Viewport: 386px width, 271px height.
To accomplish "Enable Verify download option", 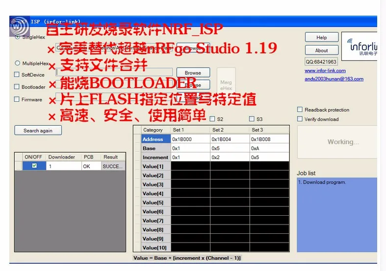I will click(x=300, y=119).
